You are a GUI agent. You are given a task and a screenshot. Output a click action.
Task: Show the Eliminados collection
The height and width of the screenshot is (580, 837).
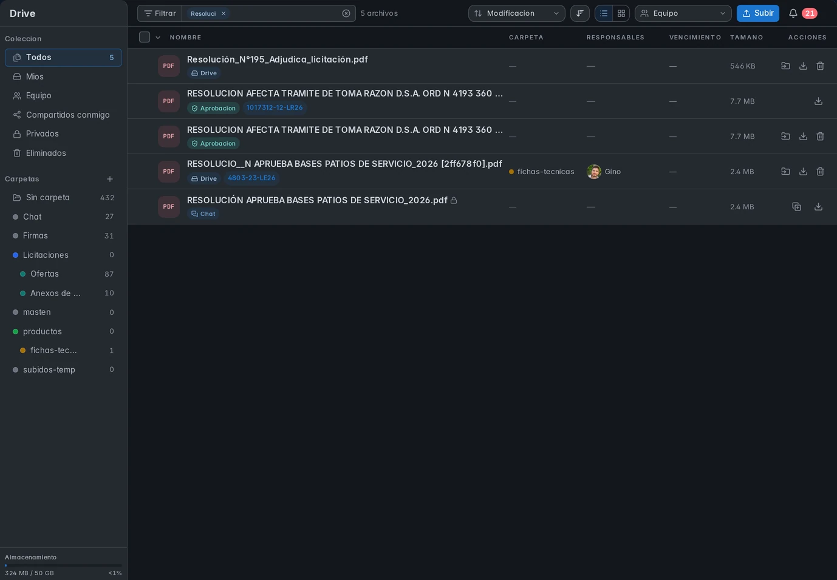[x=63, y=153]
